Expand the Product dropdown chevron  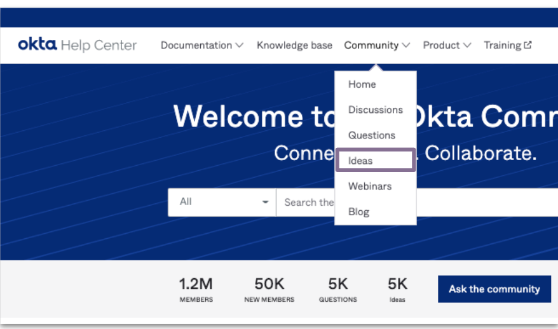pyautogui.click(x=467, y=46)
